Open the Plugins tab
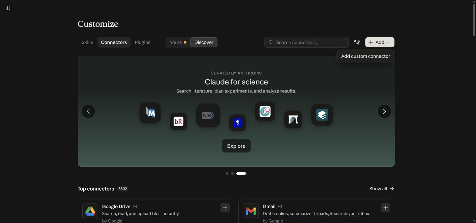This screenshot has width=476, height=223. click(x=142, y=42)
